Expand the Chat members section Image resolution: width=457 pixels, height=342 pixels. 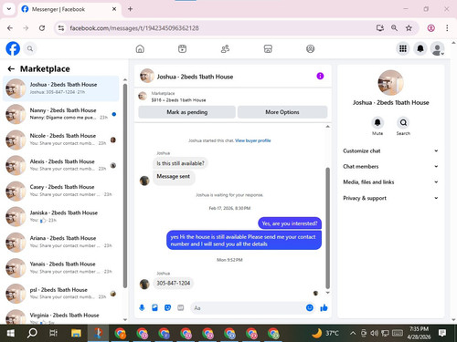(390, 167)
